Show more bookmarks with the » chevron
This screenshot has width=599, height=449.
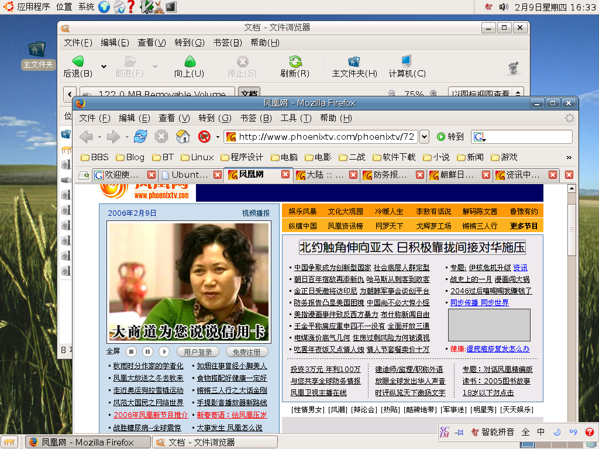569,157
